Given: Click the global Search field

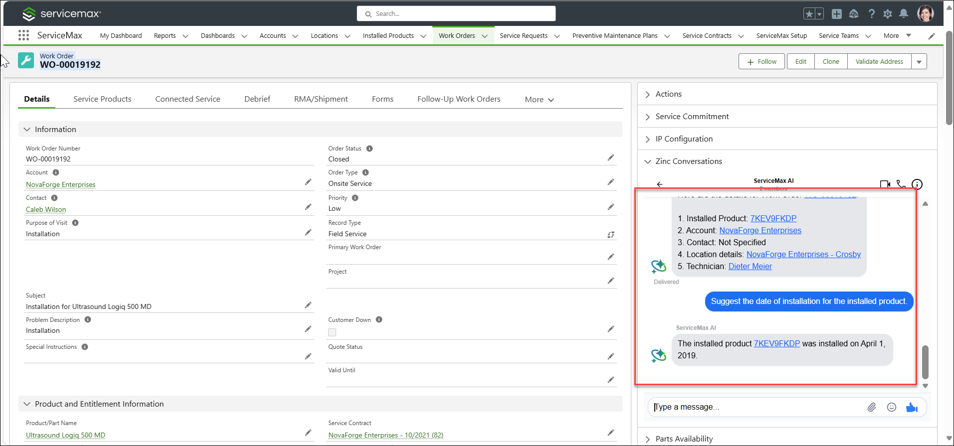Looking at the screenshot, I should (456, 14).
